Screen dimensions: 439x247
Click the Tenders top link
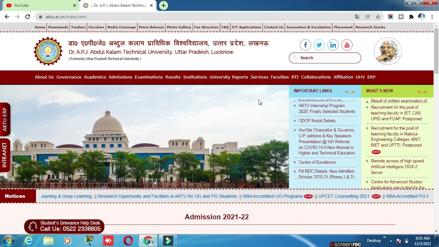[78, 27]
